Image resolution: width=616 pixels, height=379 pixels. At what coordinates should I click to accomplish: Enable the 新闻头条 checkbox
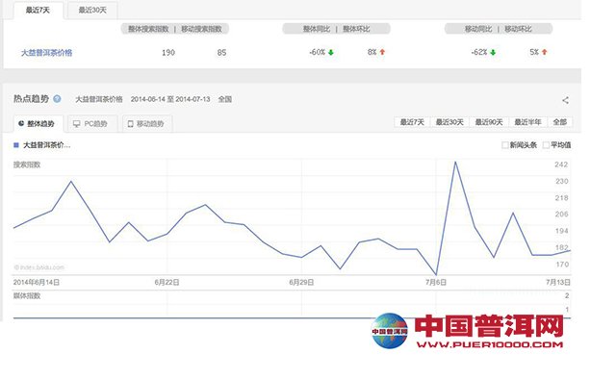(x=504, y=145)
